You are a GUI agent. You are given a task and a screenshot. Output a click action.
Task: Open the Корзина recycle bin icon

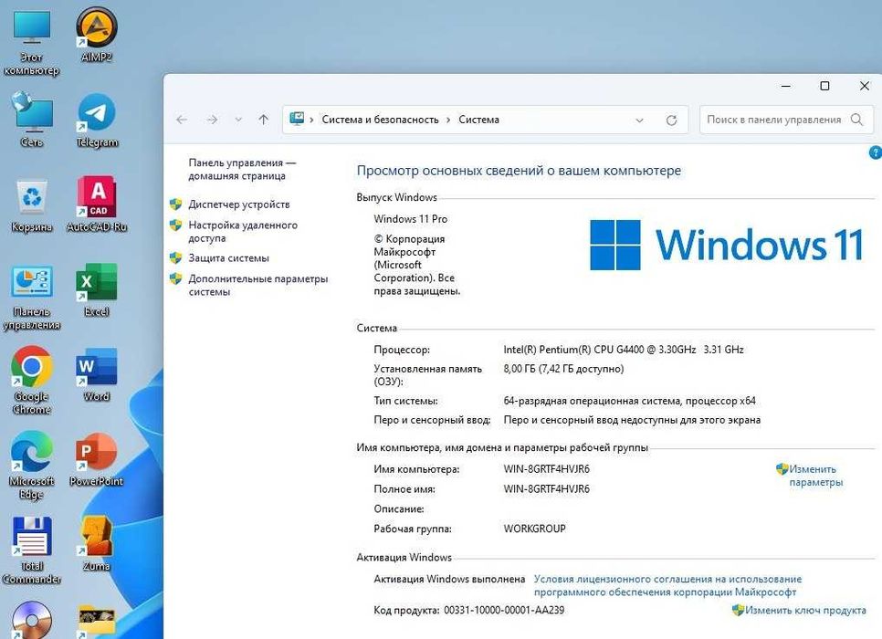pyautogui.click(x=31, y=205)
